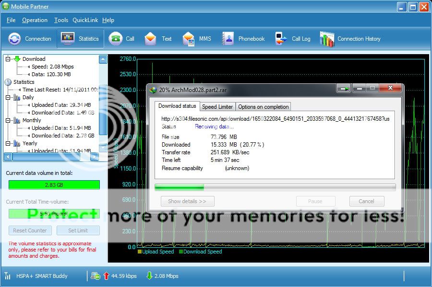432x287 pixels.
Task: Open the Text message envelope icon
Action: [151, 39]
